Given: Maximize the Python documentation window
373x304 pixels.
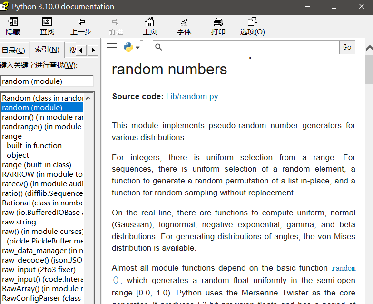Looking at the screenshot, I should 334,7.
